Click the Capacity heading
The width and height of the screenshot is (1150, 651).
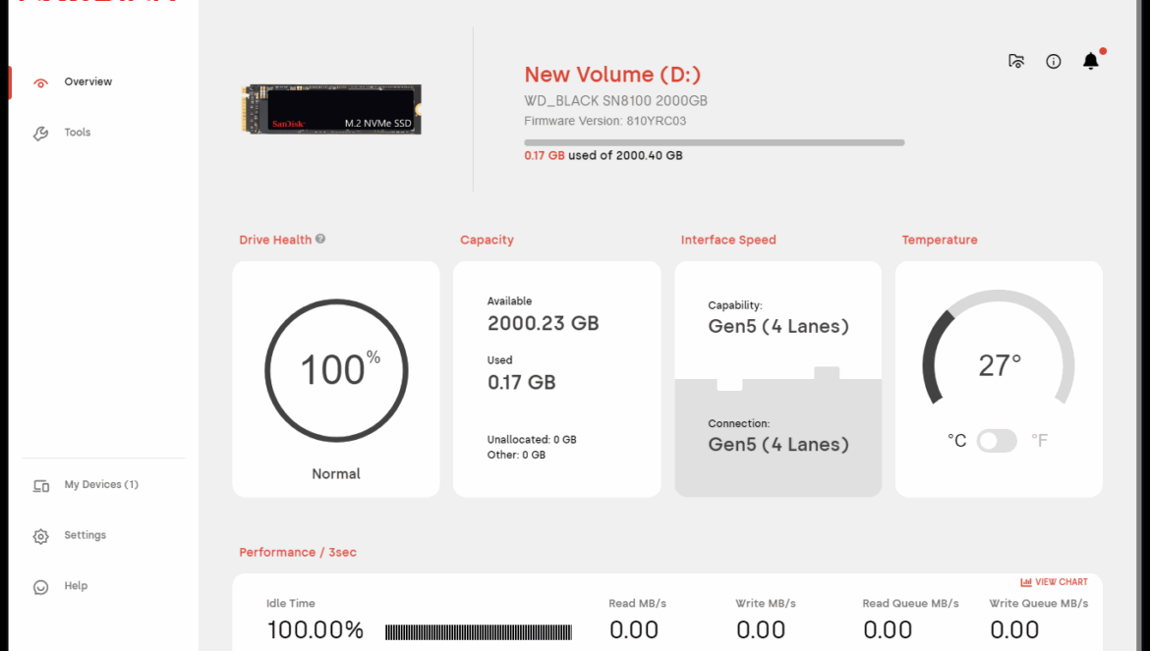click(487, 240)
